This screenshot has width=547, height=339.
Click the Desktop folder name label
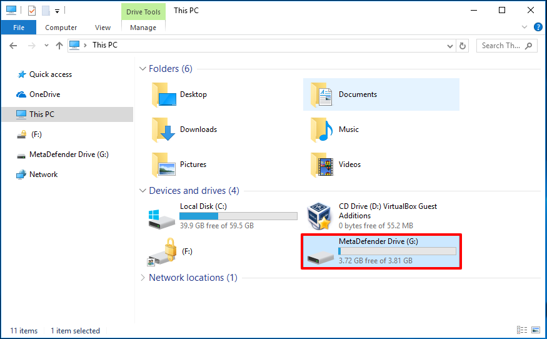(x=193, y=94)
